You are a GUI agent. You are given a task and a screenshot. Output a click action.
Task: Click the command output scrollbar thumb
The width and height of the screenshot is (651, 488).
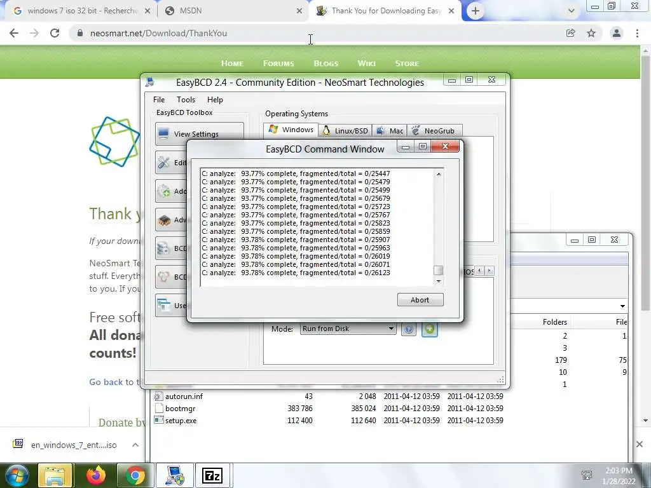coord(439,270)
